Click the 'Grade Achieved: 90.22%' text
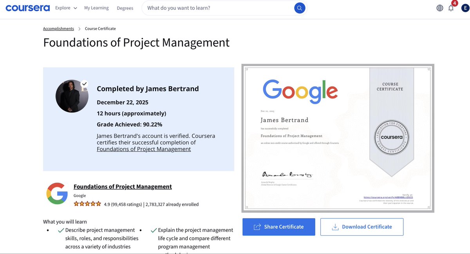Screen dimensions: 470x254 pos(130,124)
